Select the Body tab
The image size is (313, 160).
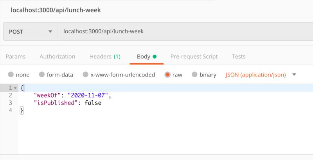144,57
